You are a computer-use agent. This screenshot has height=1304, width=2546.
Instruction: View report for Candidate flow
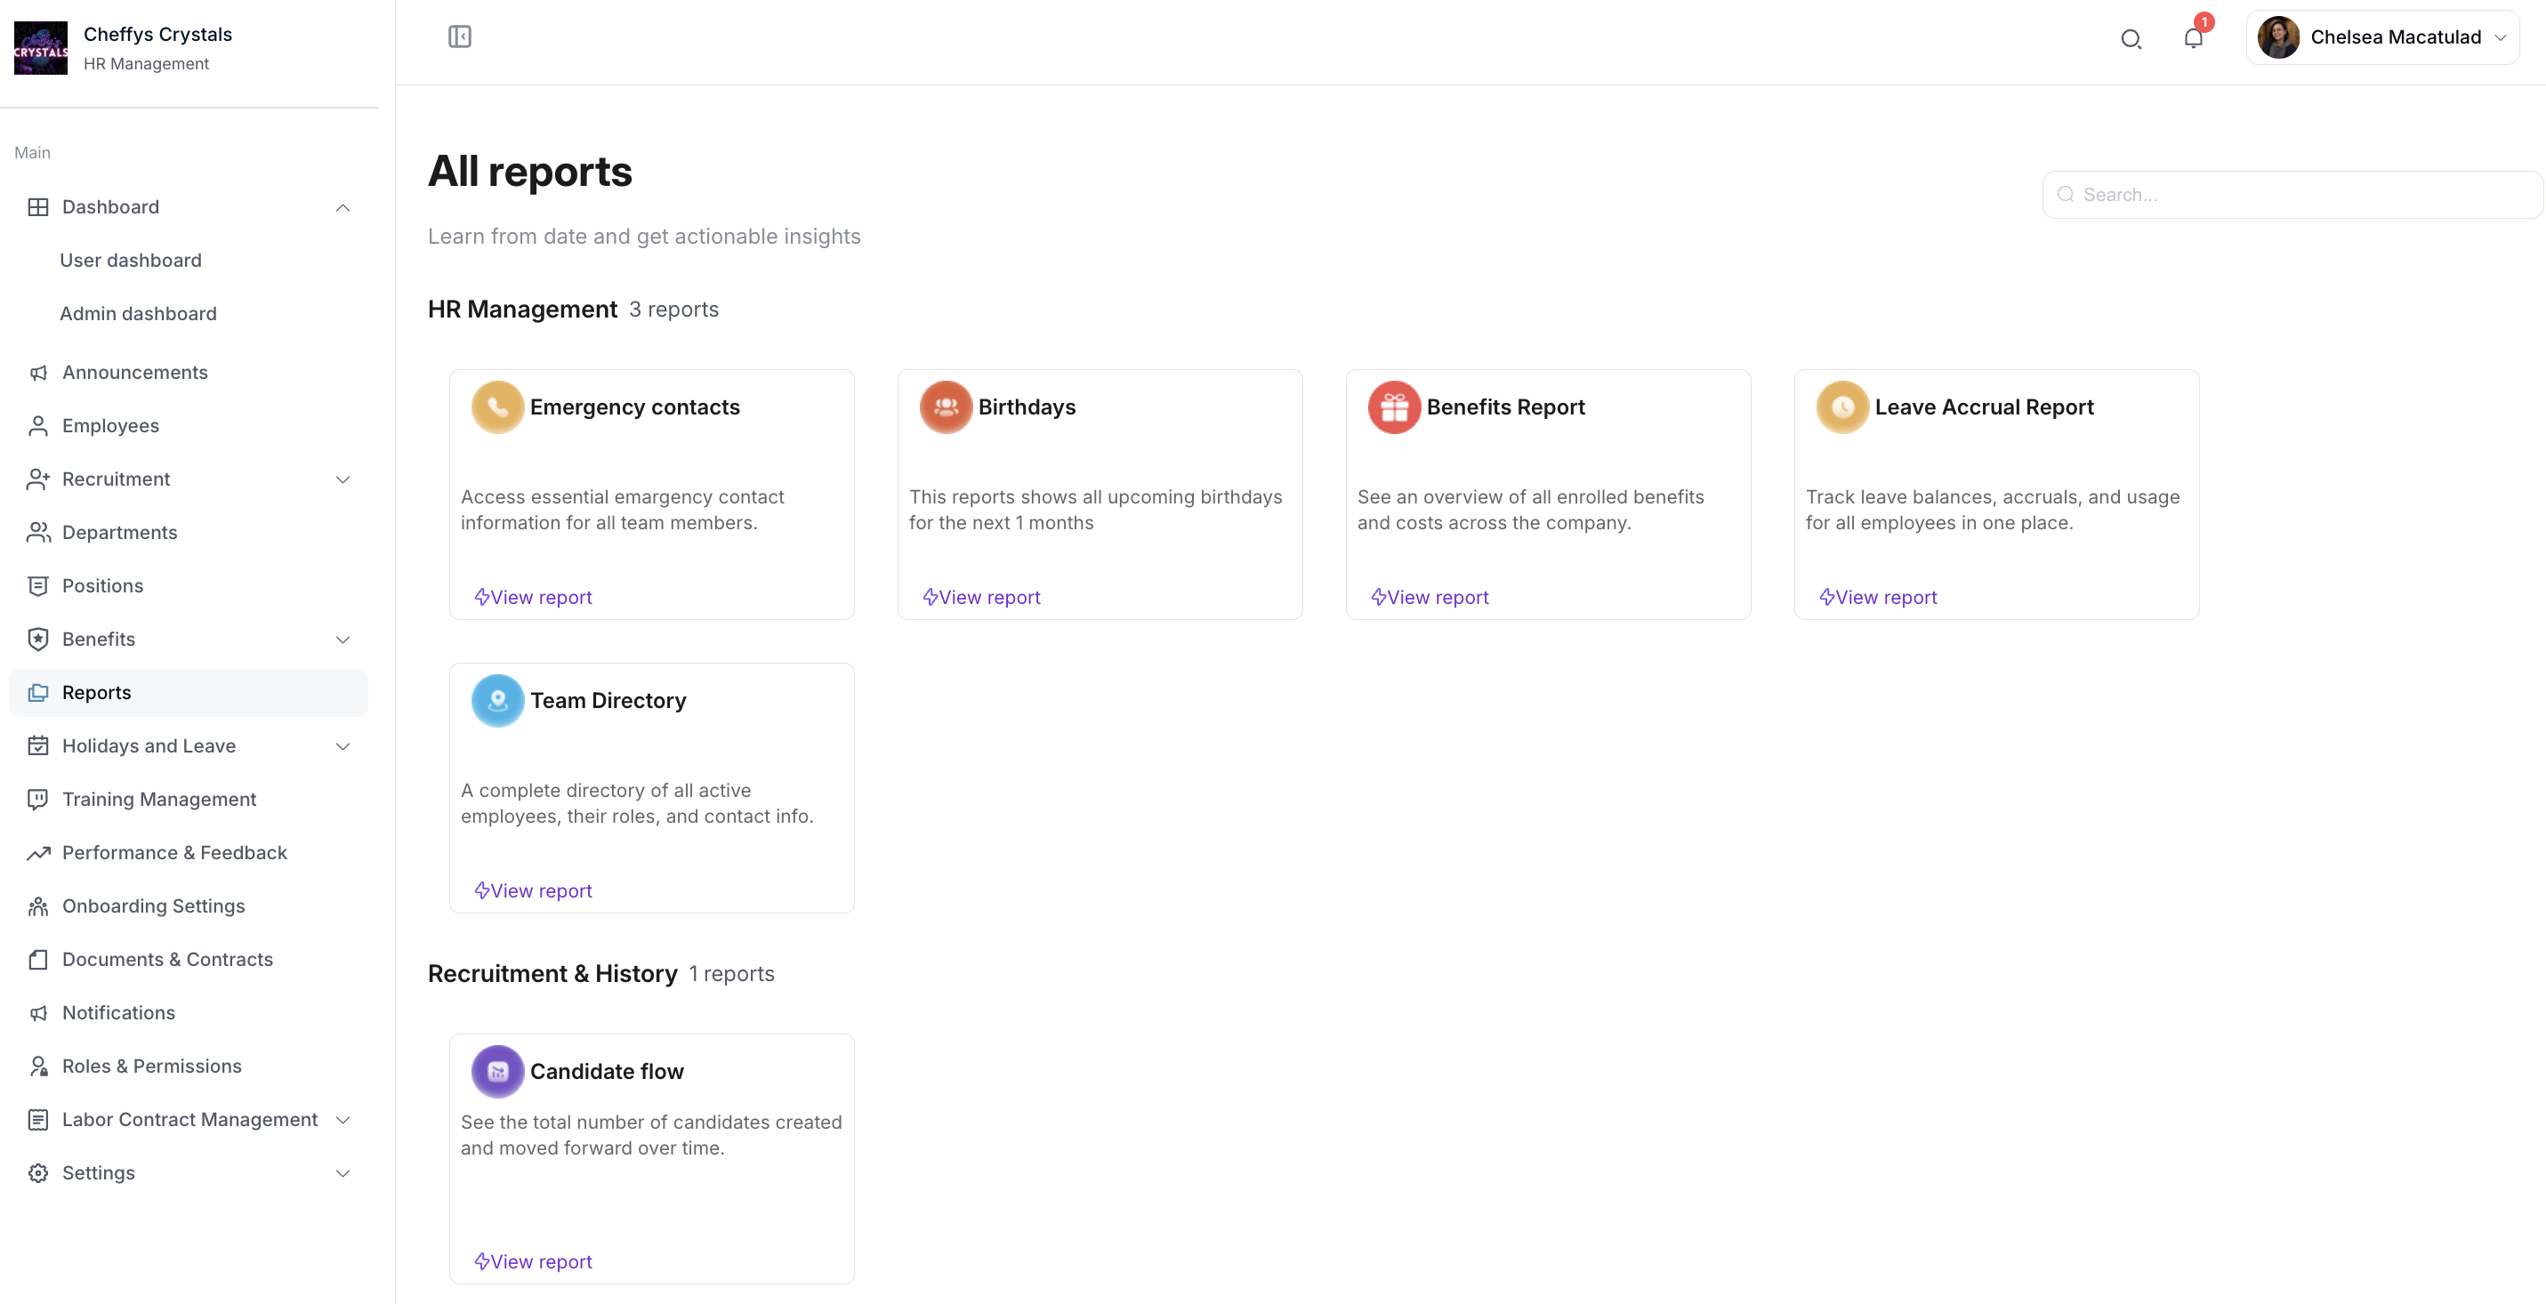(533, 1261)
